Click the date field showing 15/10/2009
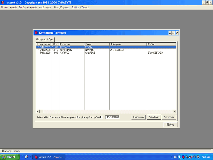Screen dimensions: 213x160 coord(112,117)
